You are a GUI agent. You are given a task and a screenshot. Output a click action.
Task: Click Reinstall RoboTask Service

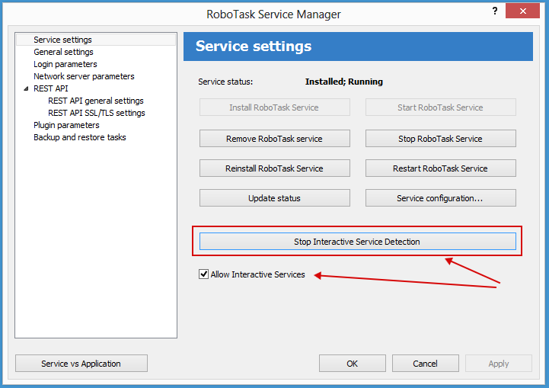point(274,168)
